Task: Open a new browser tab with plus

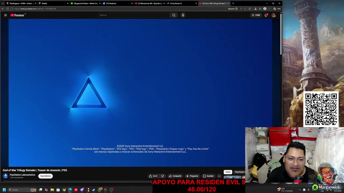Action: click(233, 3)
